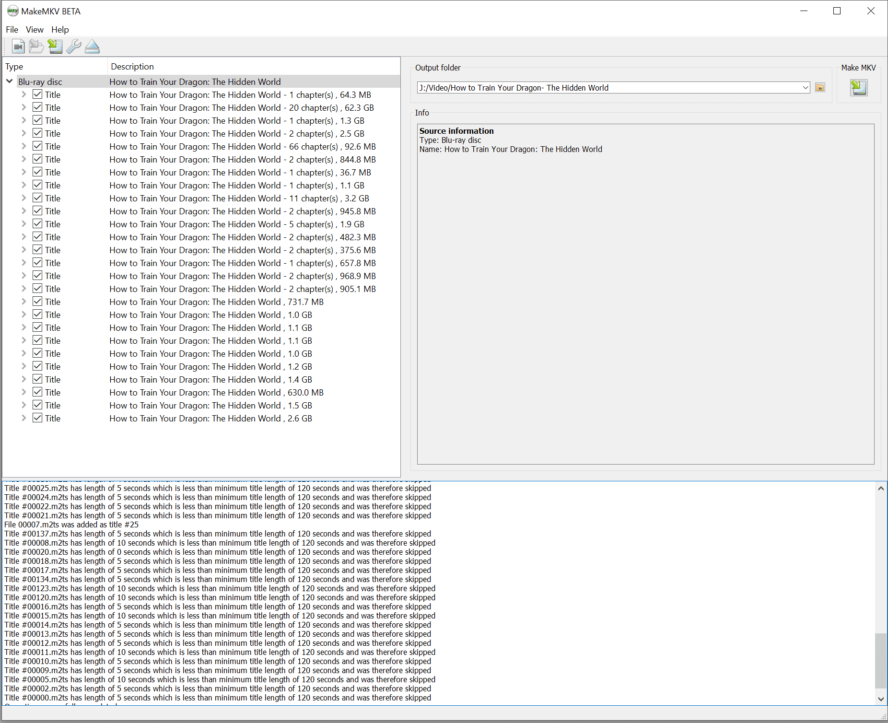Click log line for Title #00000.m2ts
Viewport: 888px width, 723px height.
(218, 698)
